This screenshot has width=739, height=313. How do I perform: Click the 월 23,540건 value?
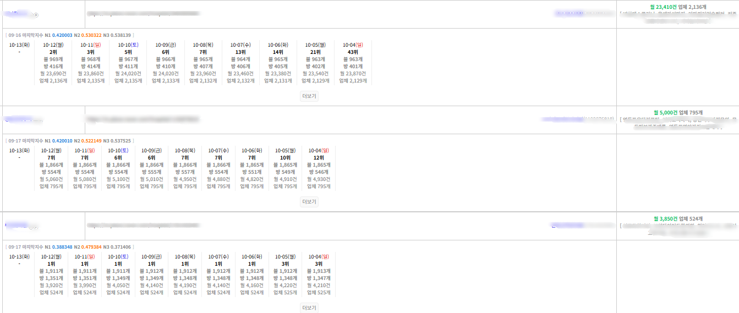315,74
